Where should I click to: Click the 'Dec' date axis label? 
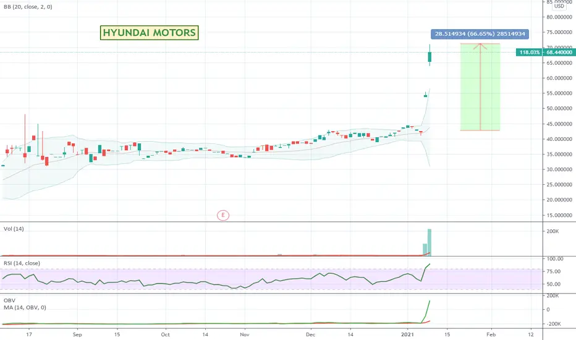click(310, 334)
